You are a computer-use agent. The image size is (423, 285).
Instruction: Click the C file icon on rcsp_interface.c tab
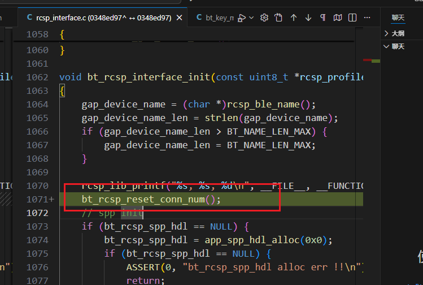tap(30, 18)
